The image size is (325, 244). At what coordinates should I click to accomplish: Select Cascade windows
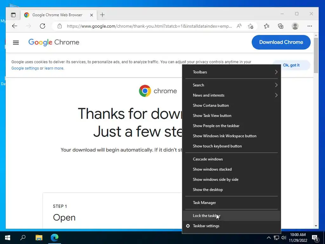231,159
